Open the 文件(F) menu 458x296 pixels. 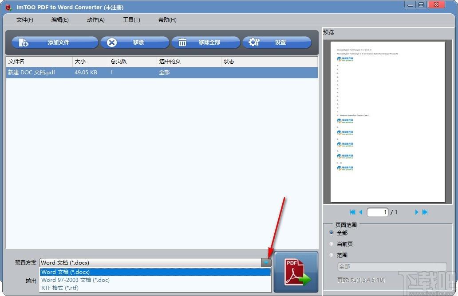pos(25,20)
